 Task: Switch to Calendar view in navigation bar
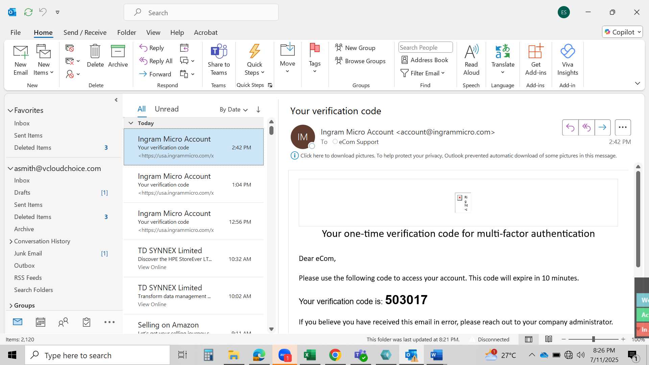41,322
